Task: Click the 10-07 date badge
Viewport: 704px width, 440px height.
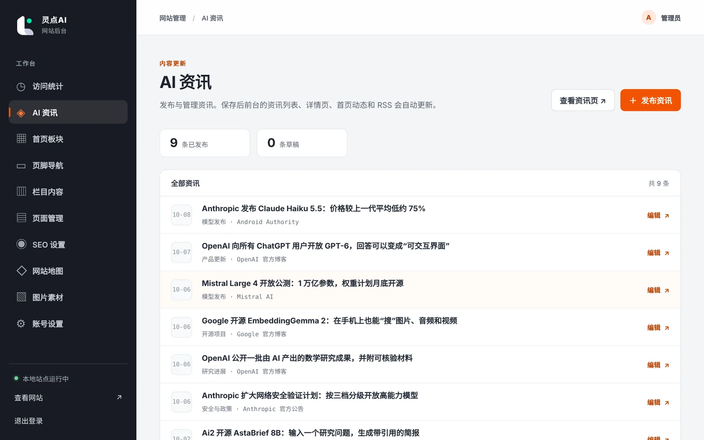Action: tap(181, 252)
